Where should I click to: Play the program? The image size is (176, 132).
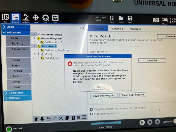pyautogui.click(x=142, y=122)
